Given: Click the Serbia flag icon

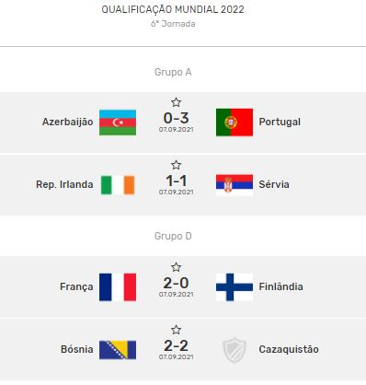Looking at the screenshot, I should tap(234, 185).
